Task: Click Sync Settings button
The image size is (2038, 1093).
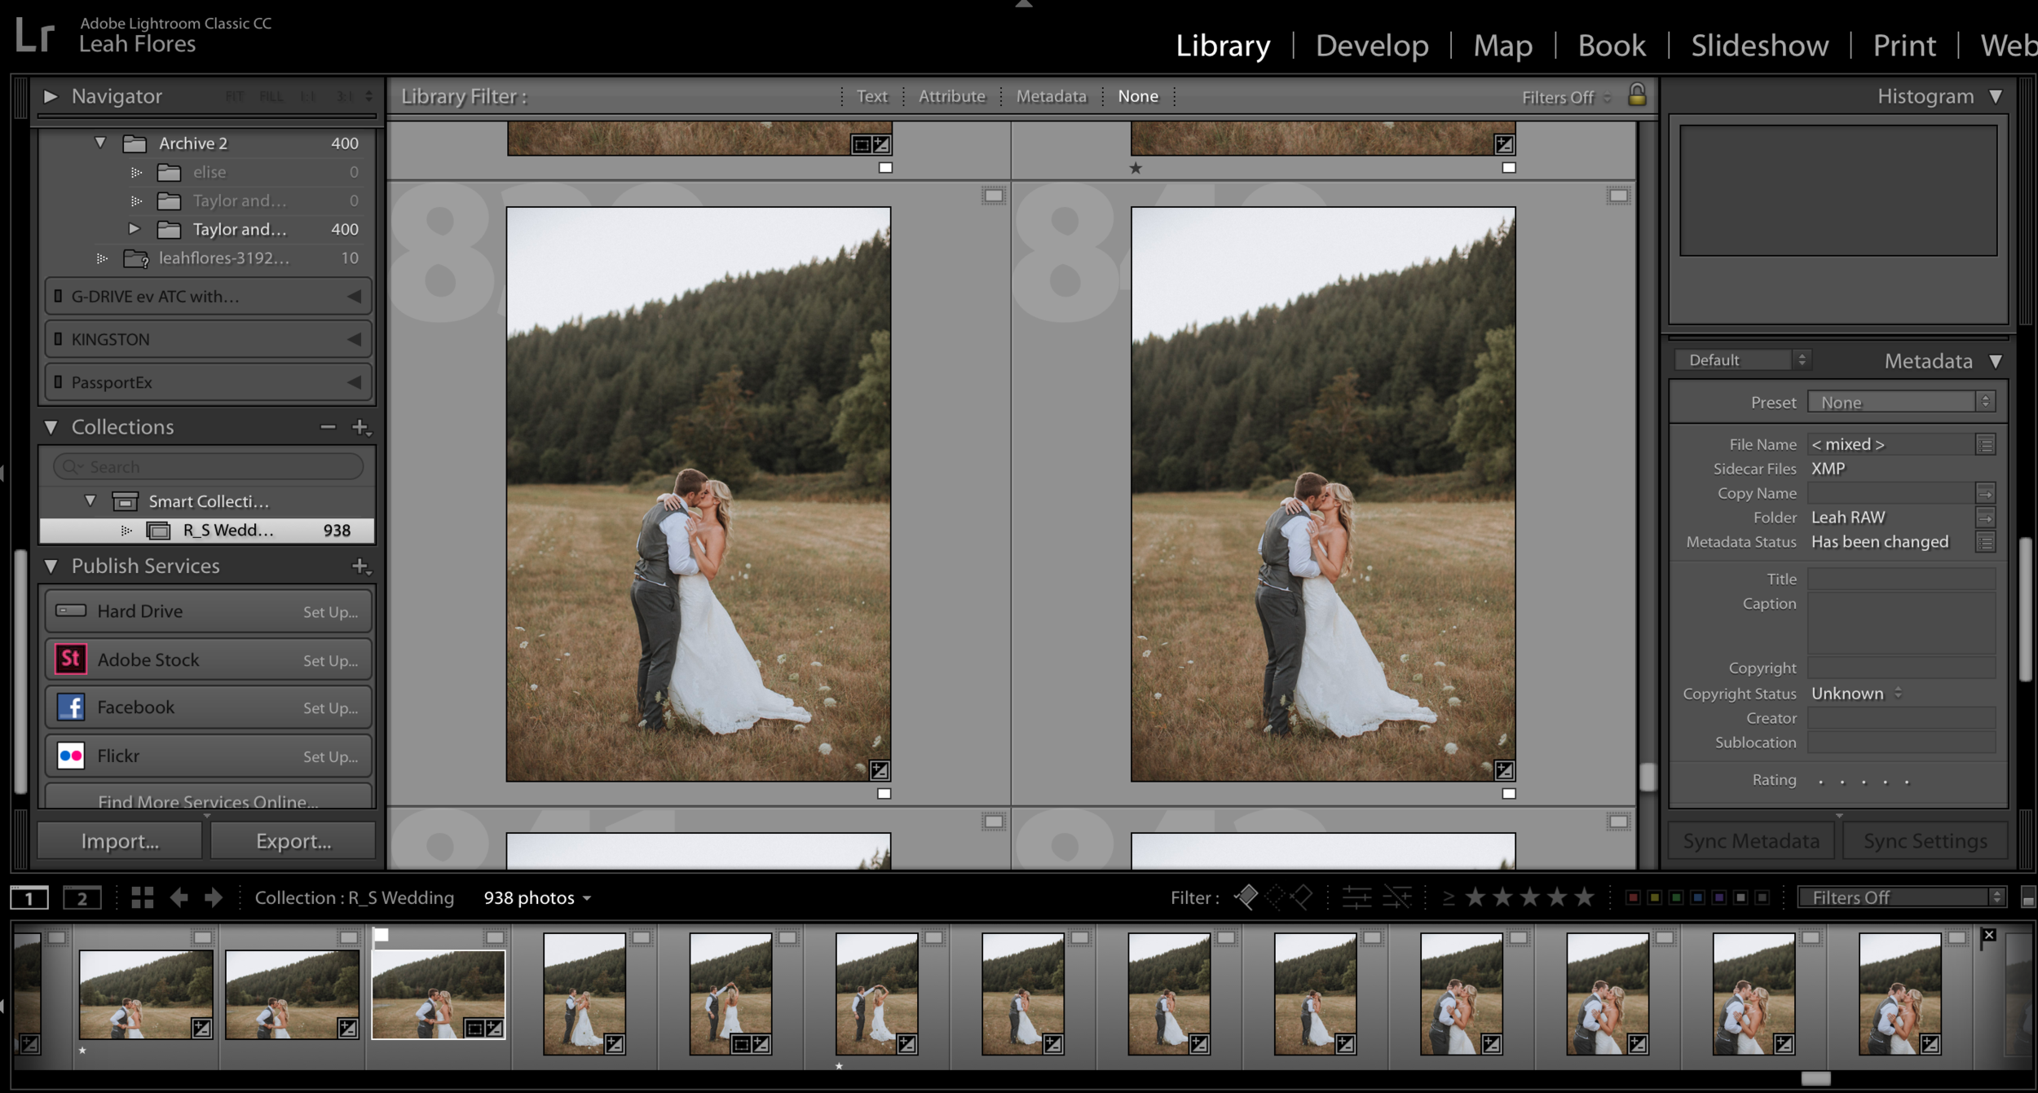Action: (1925, 840)
